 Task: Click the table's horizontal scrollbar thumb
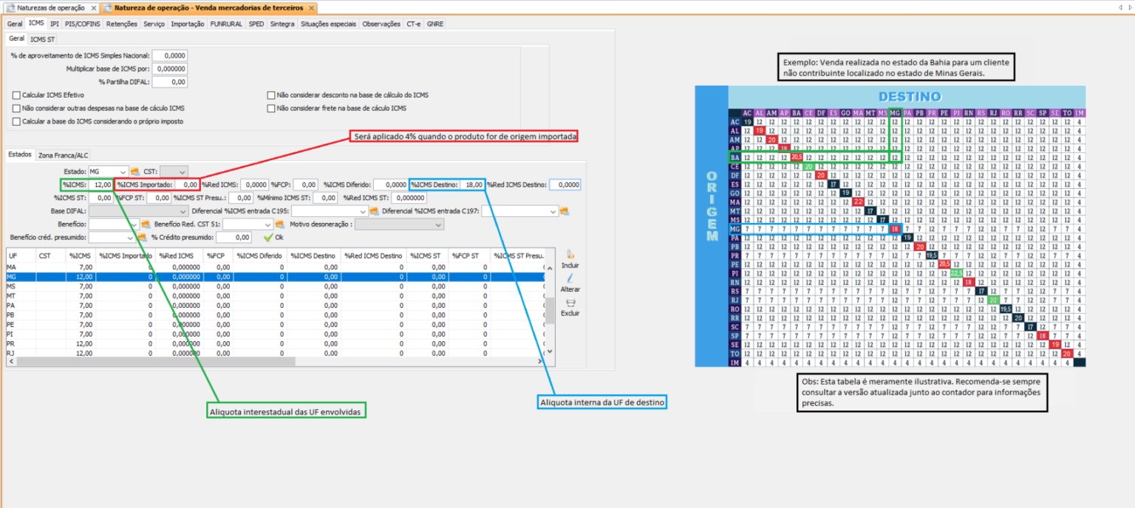156,362
